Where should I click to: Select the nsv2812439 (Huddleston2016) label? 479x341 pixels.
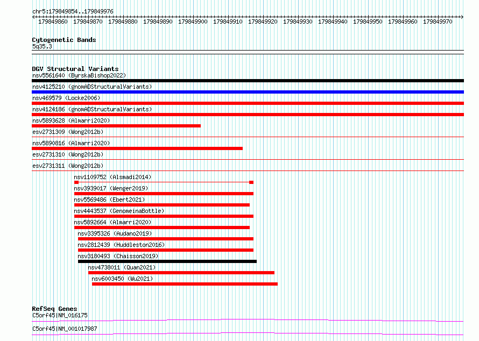tap(121, 245)
